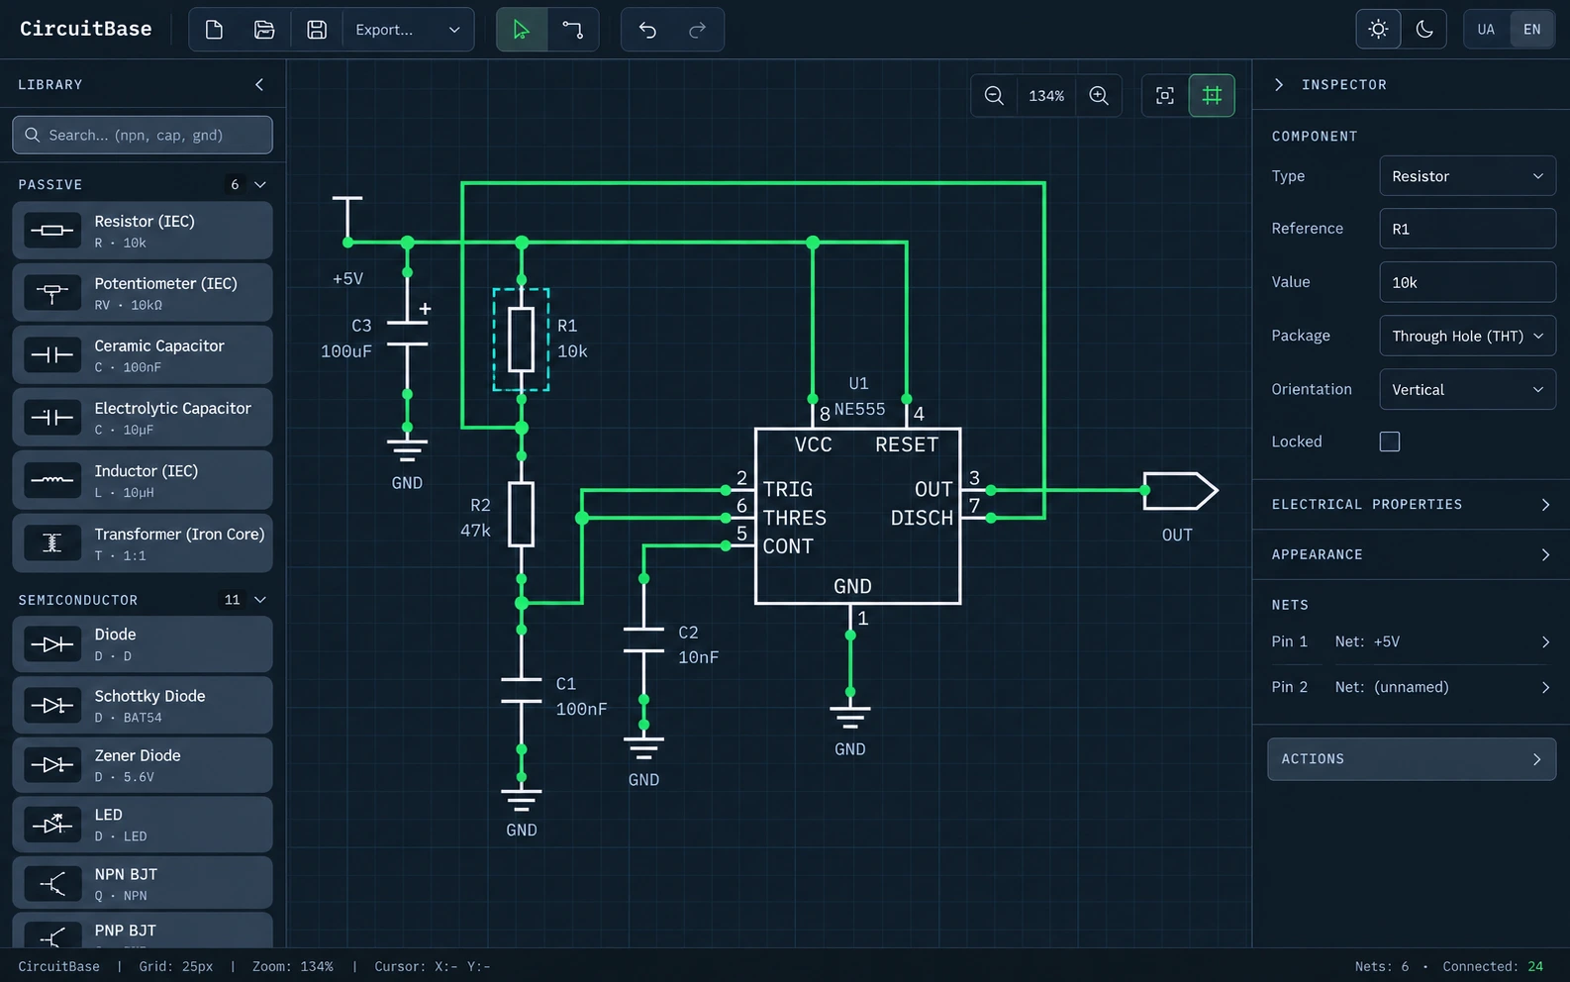The image size is (1570, 982).
Task: Save the schematic with the disk icon
Action: pos(317,30)
